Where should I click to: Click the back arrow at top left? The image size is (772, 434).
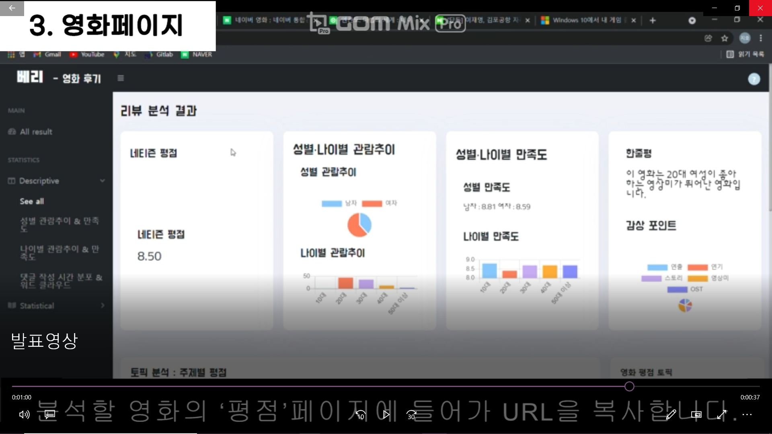point(12,8)
